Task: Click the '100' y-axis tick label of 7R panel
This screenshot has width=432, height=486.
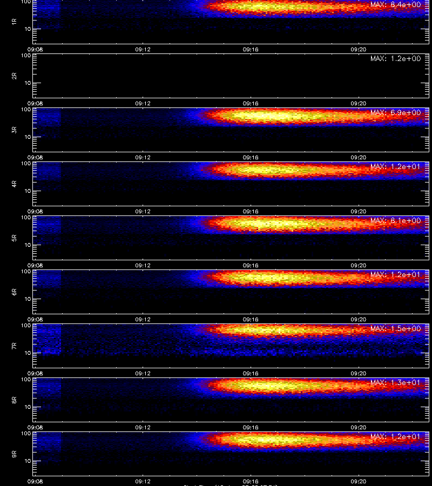Action: tap(26, 326)
